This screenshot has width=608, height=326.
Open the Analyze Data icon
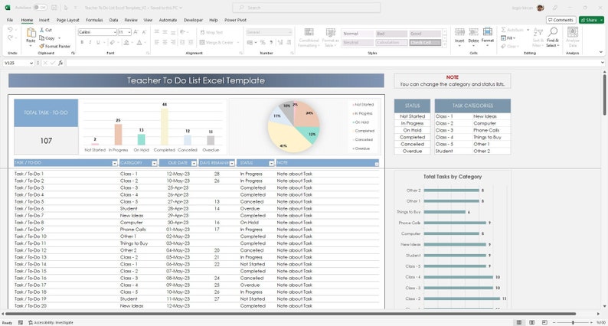pos(572,32)
